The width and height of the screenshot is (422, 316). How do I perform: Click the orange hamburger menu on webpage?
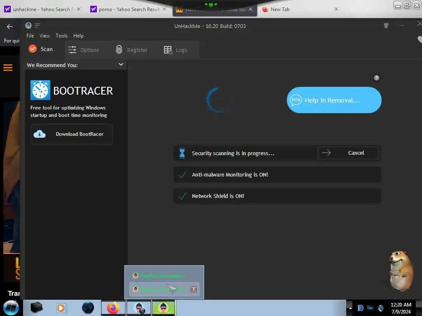tap(8, 67)
